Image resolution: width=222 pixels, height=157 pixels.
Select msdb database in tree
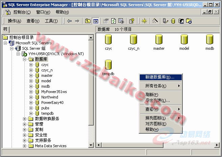45,86
